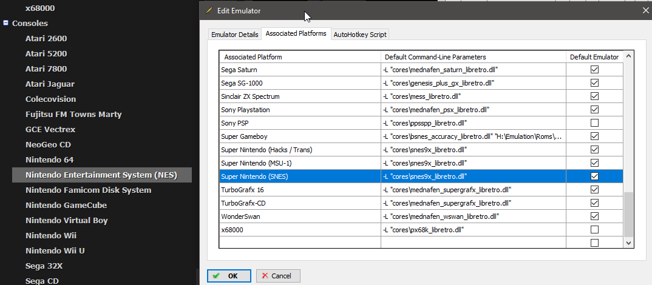
Task: Select Atari 2600 in the sidebar
Action: pyautogui.click(x=46, y=39)
